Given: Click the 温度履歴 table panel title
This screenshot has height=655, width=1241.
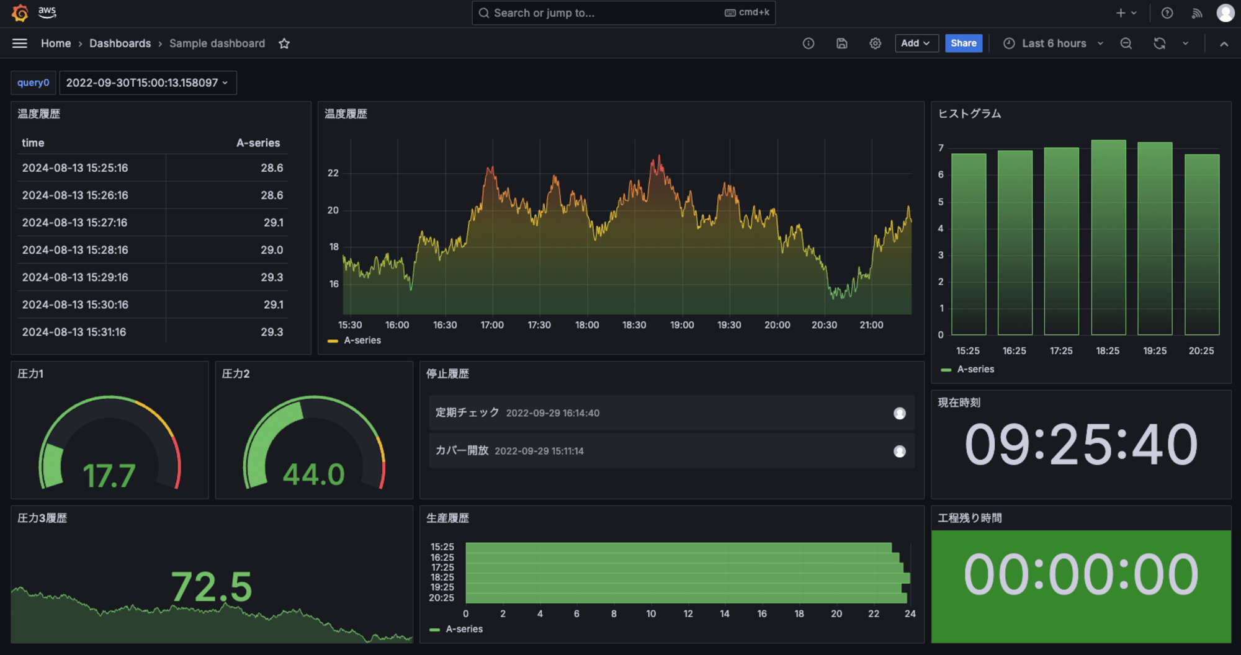Looking at the screenshot, I should point(39,114).
